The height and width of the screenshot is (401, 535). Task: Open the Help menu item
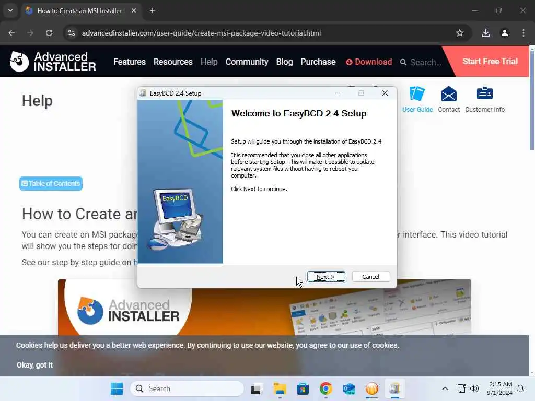[x=209, y=62]
